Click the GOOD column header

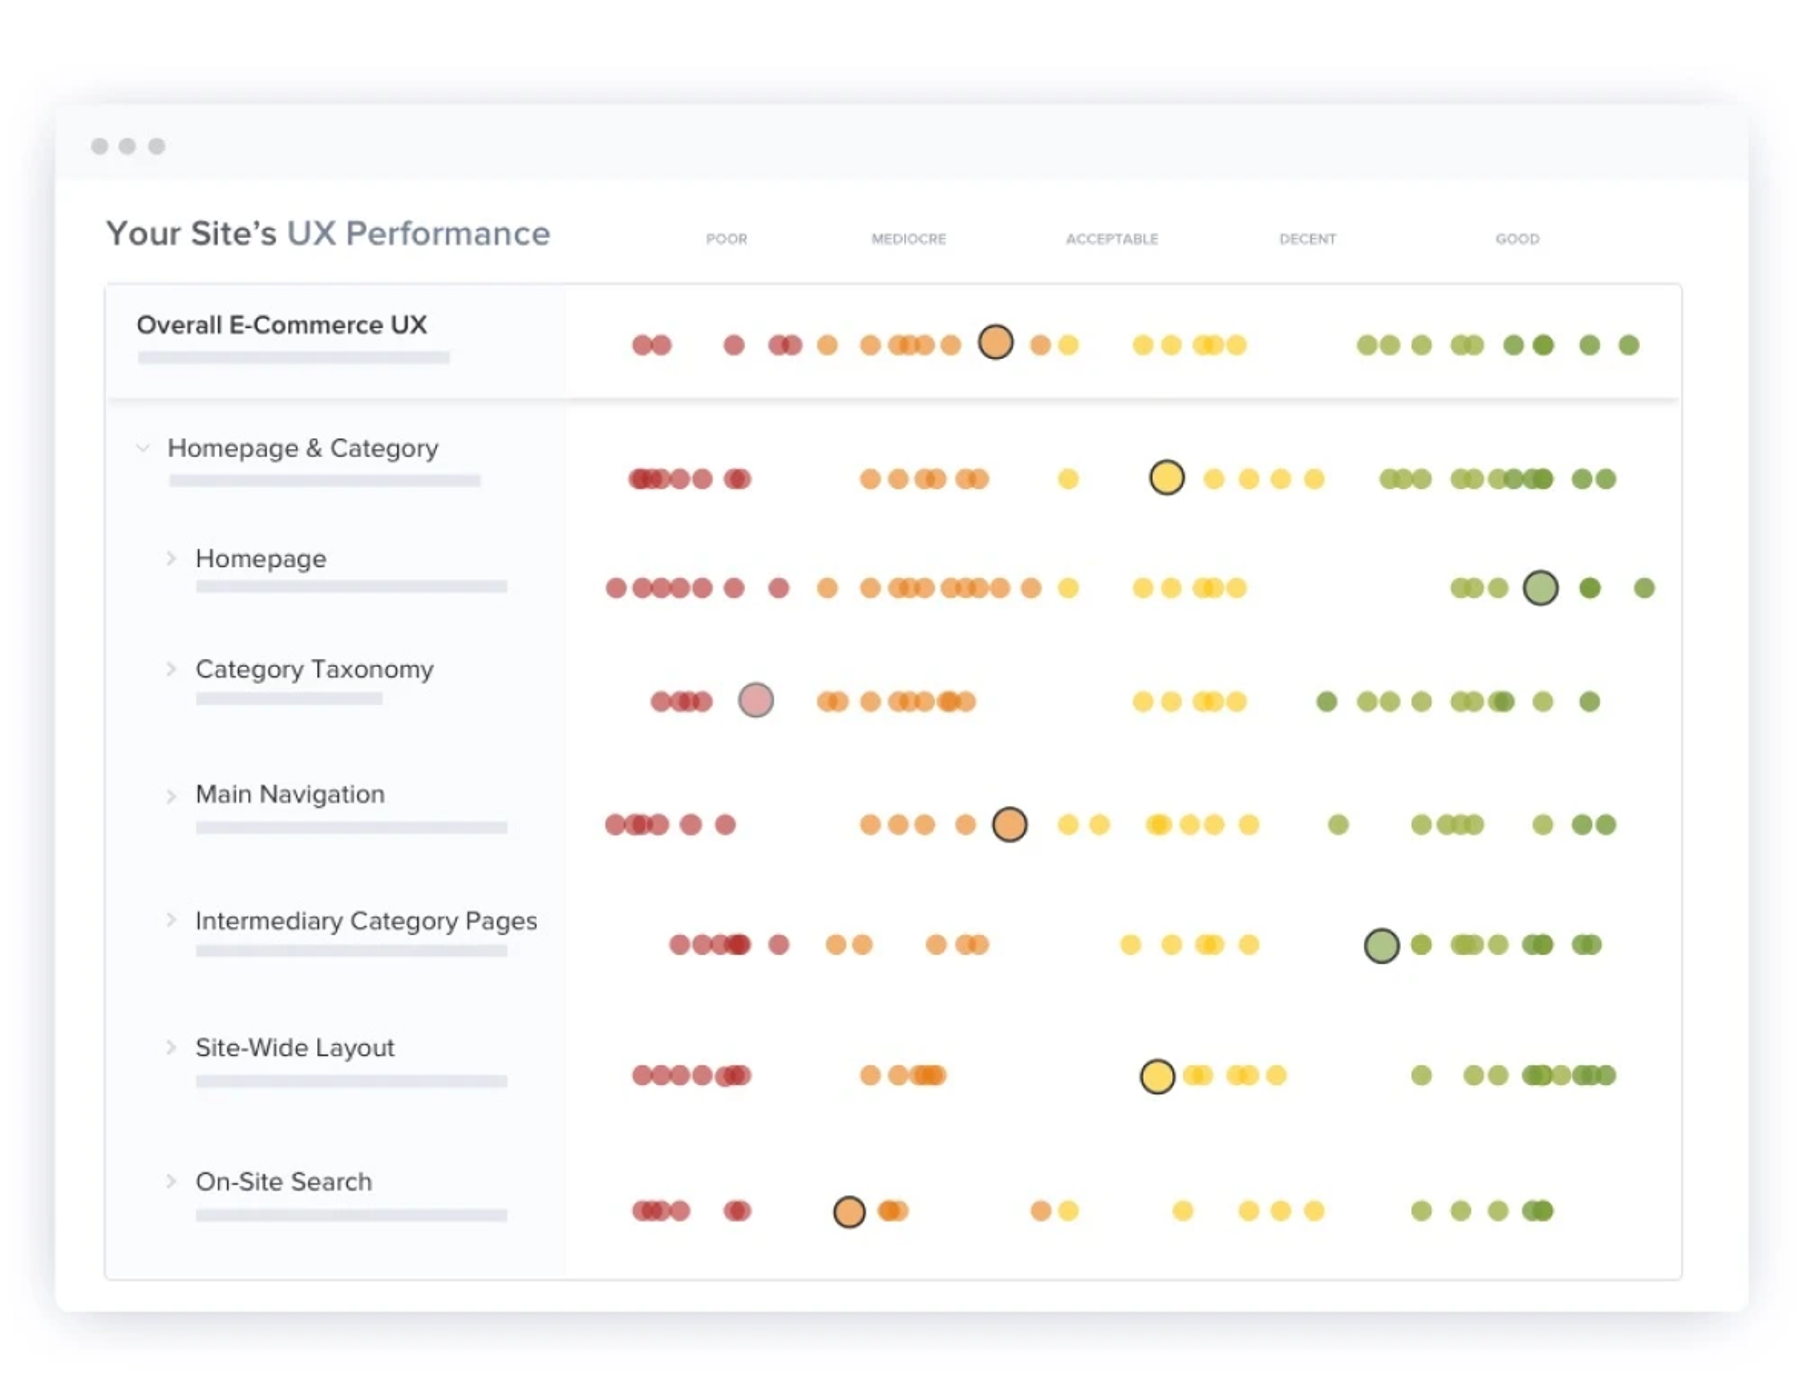1517,240
